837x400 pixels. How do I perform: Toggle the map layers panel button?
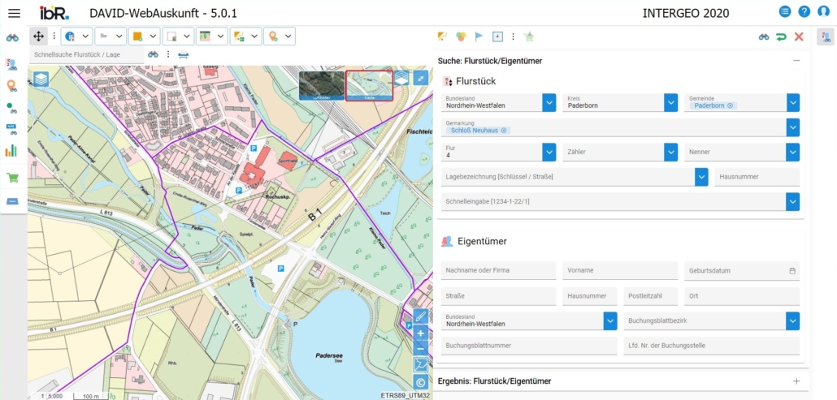tap(41, 78)
